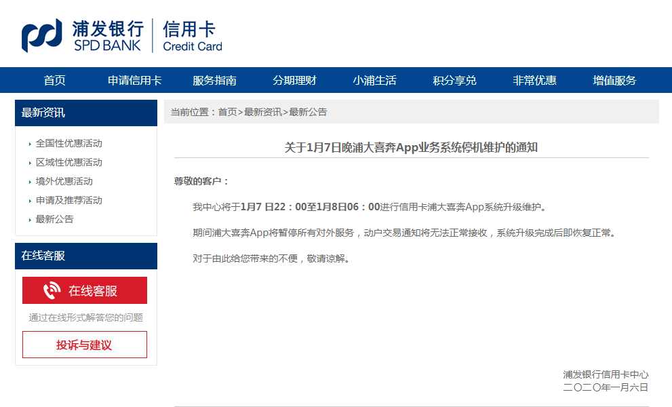The height and width of the screenshot is (407, 672).
Task: Click the 投诉与建议 button
Action: click(x=85, y=345)
